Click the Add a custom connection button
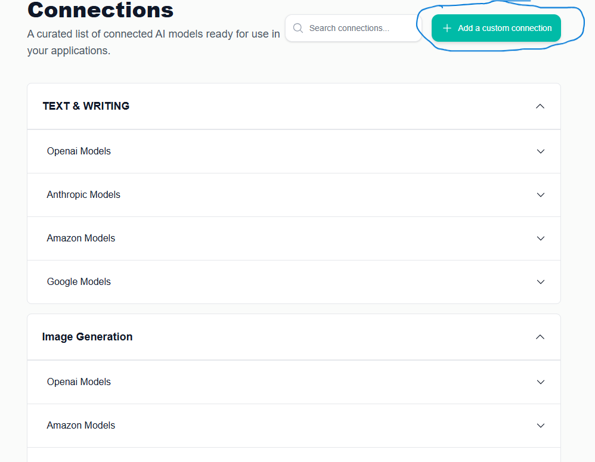The width and height of the screenshot is (595, 462). click(496, 28)
